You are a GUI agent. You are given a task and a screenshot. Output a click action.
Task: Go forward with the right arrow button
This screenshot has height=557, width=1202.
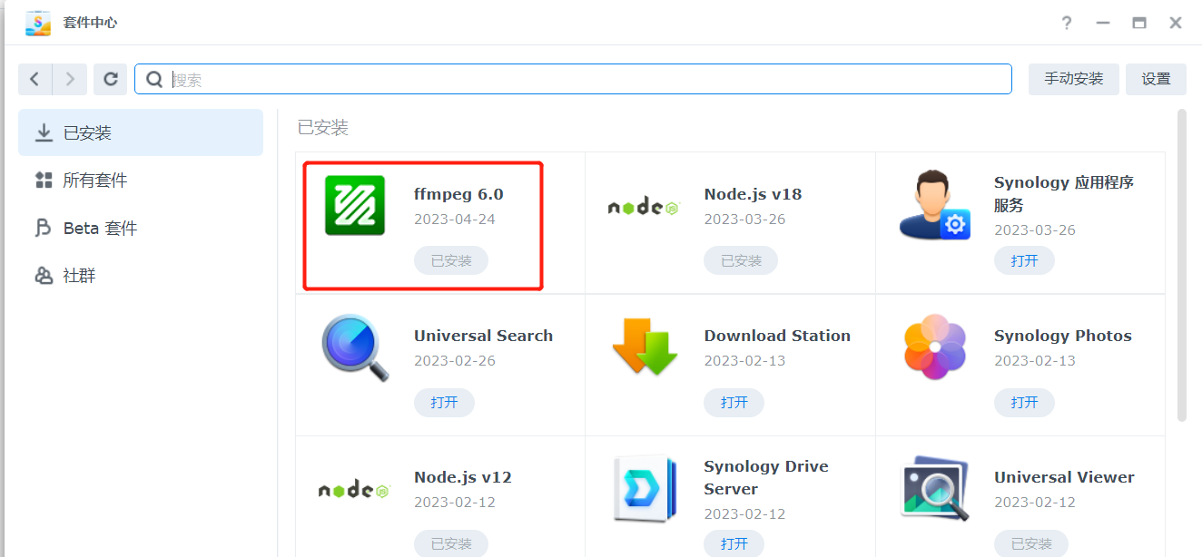point(70,79)
